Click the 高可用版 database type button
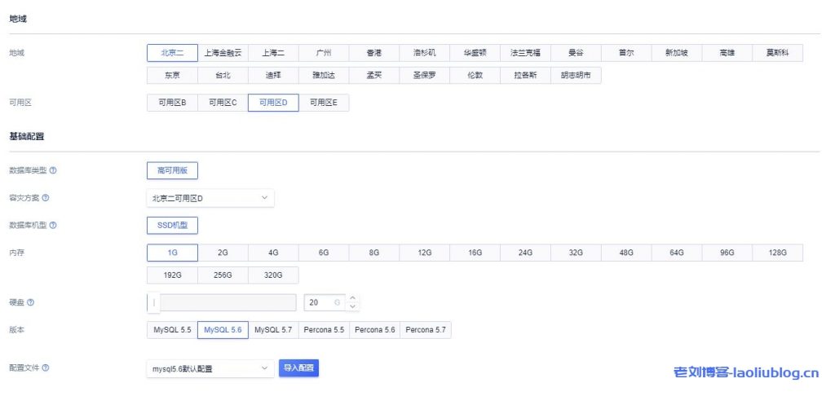Viewport: 835px width, 396px height. tap(172, 170)
